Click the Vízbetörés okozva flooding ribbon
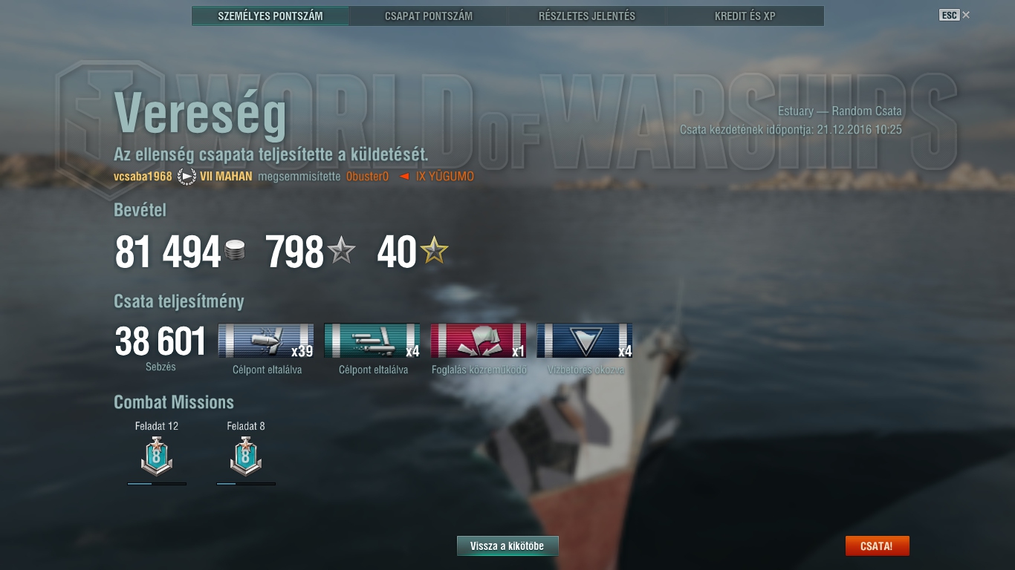Image resolution: width=1015 pixels, height=570 pixels. (585, 341)
